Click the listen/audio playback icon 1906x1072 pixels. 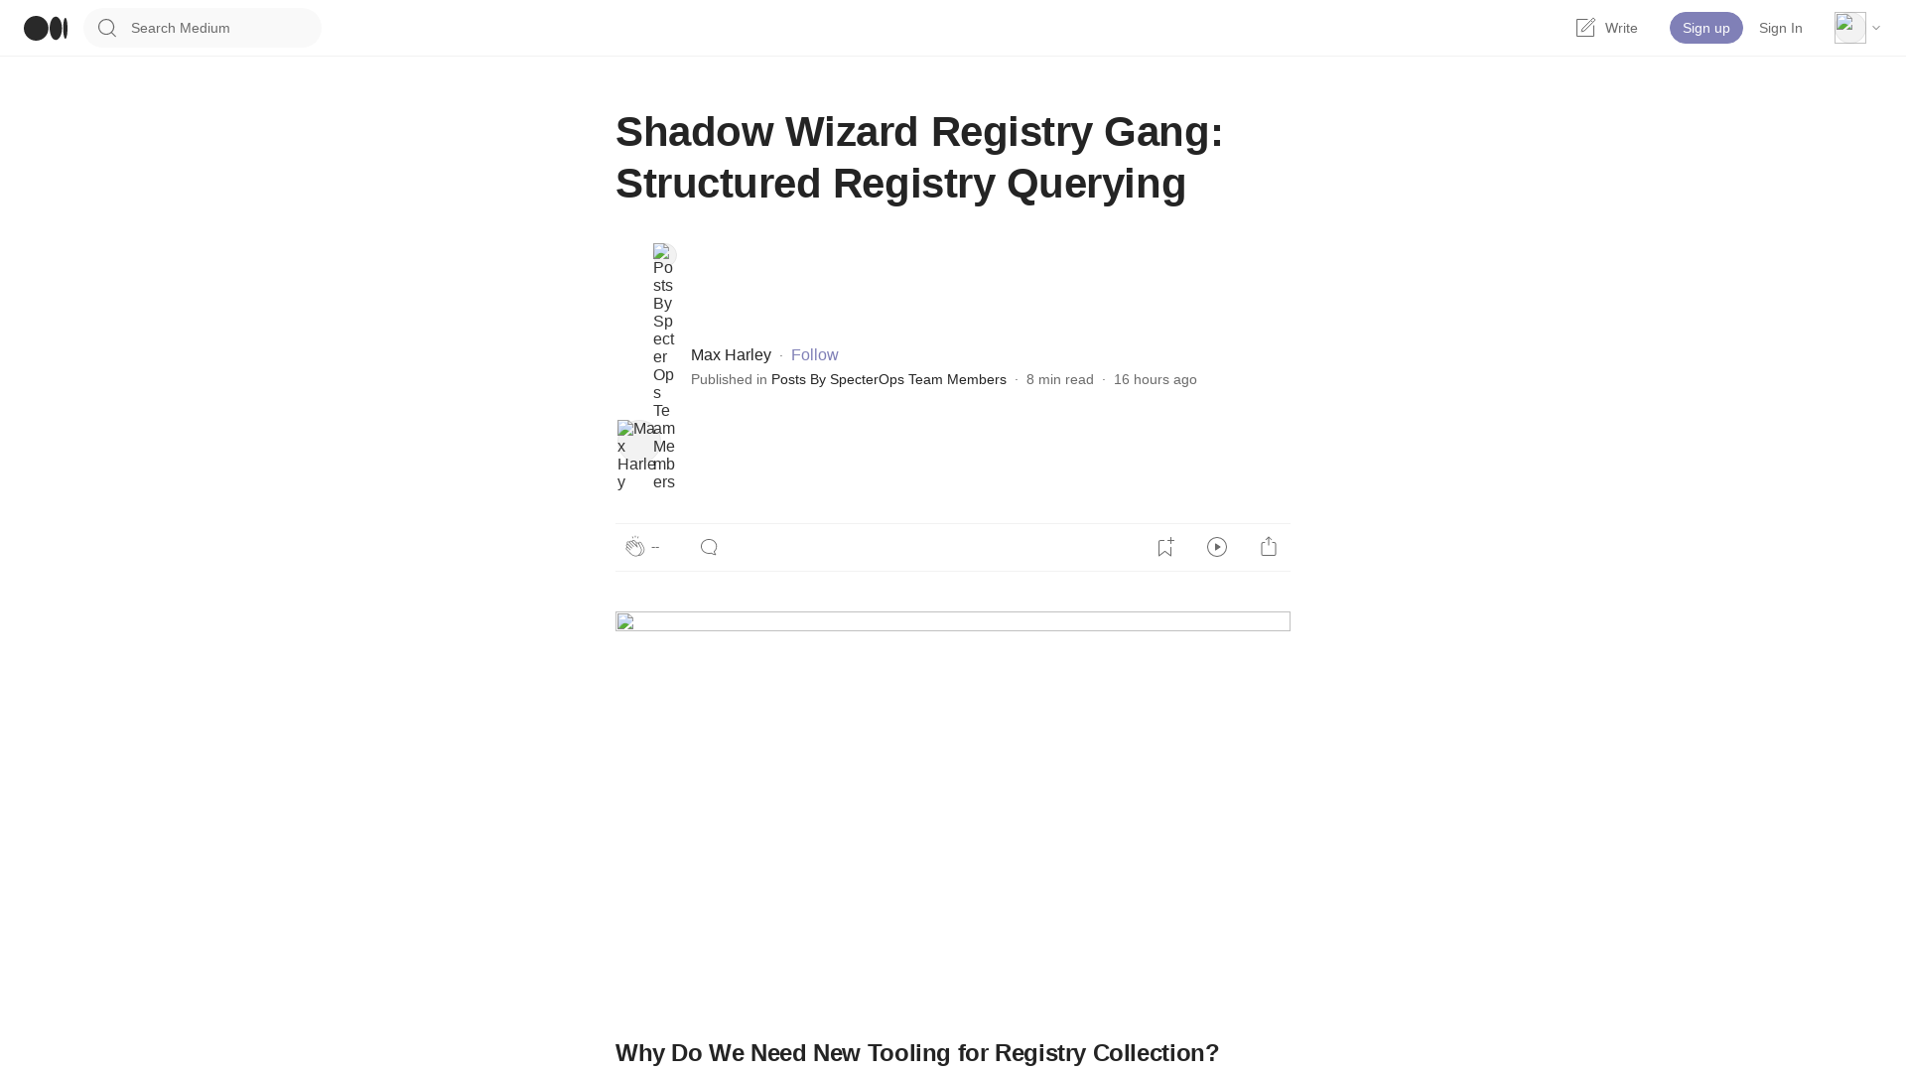click(1217, 547)
